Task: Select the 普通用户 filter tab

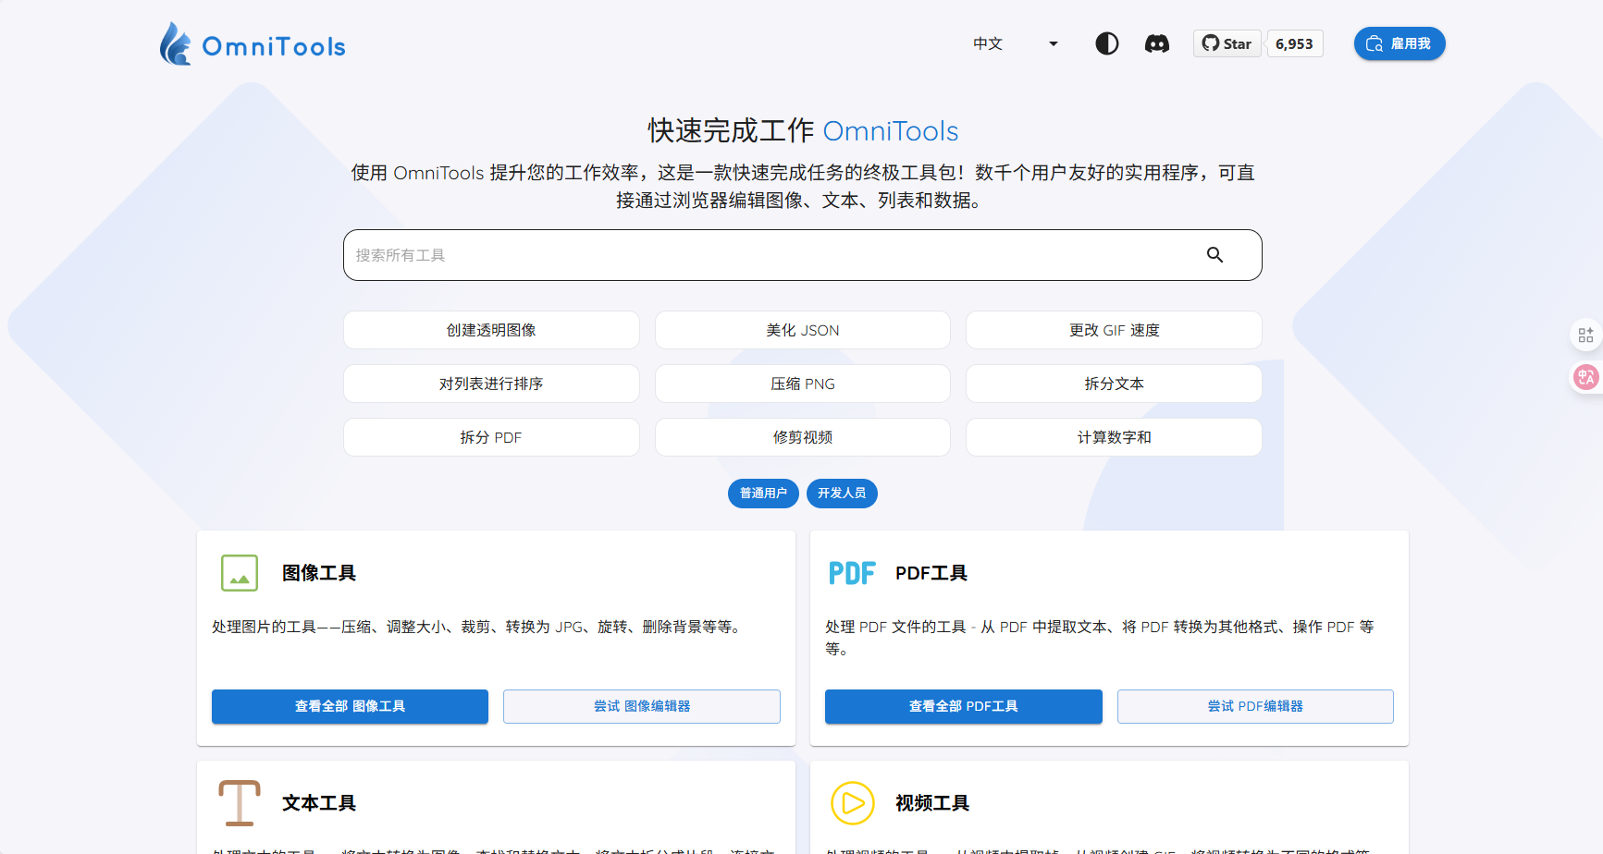Action: point(763,494)
